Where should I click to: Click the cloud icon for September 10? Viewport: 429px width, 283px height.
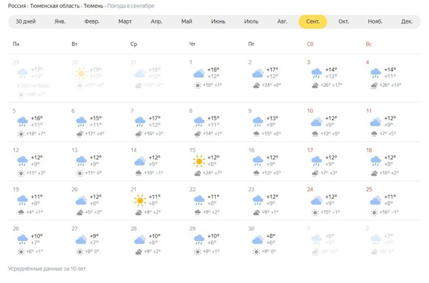point(317,122)
